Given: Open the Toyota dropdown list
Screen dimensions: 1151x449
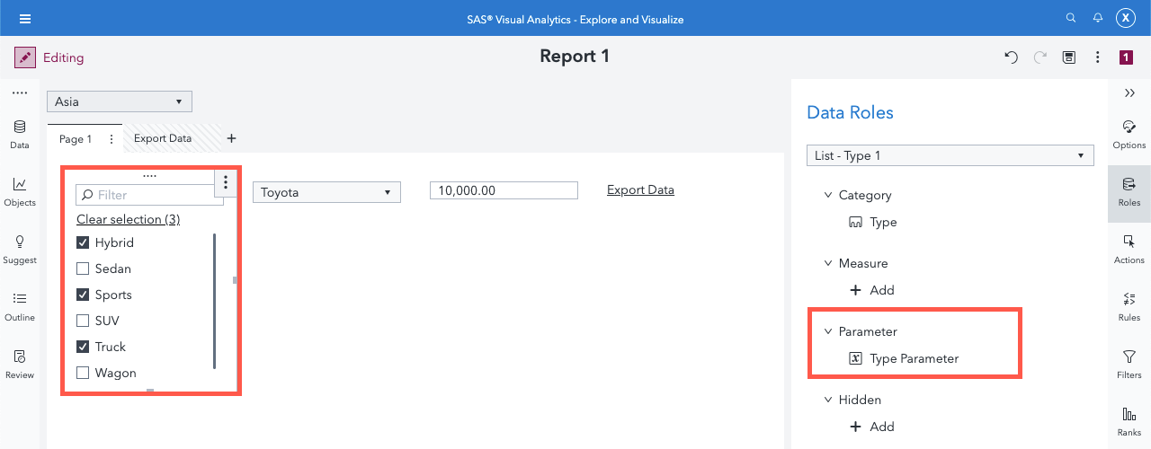Looking at the screenshot, I should (326, 192).
